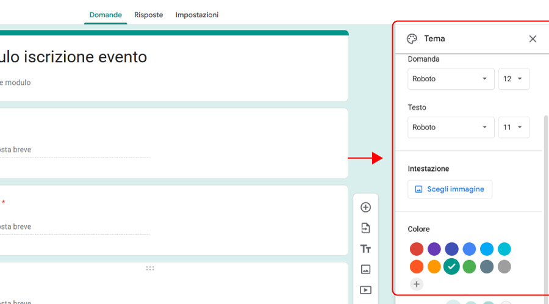
Task: Add a custom color with plus button
Action: pos(417,284)
